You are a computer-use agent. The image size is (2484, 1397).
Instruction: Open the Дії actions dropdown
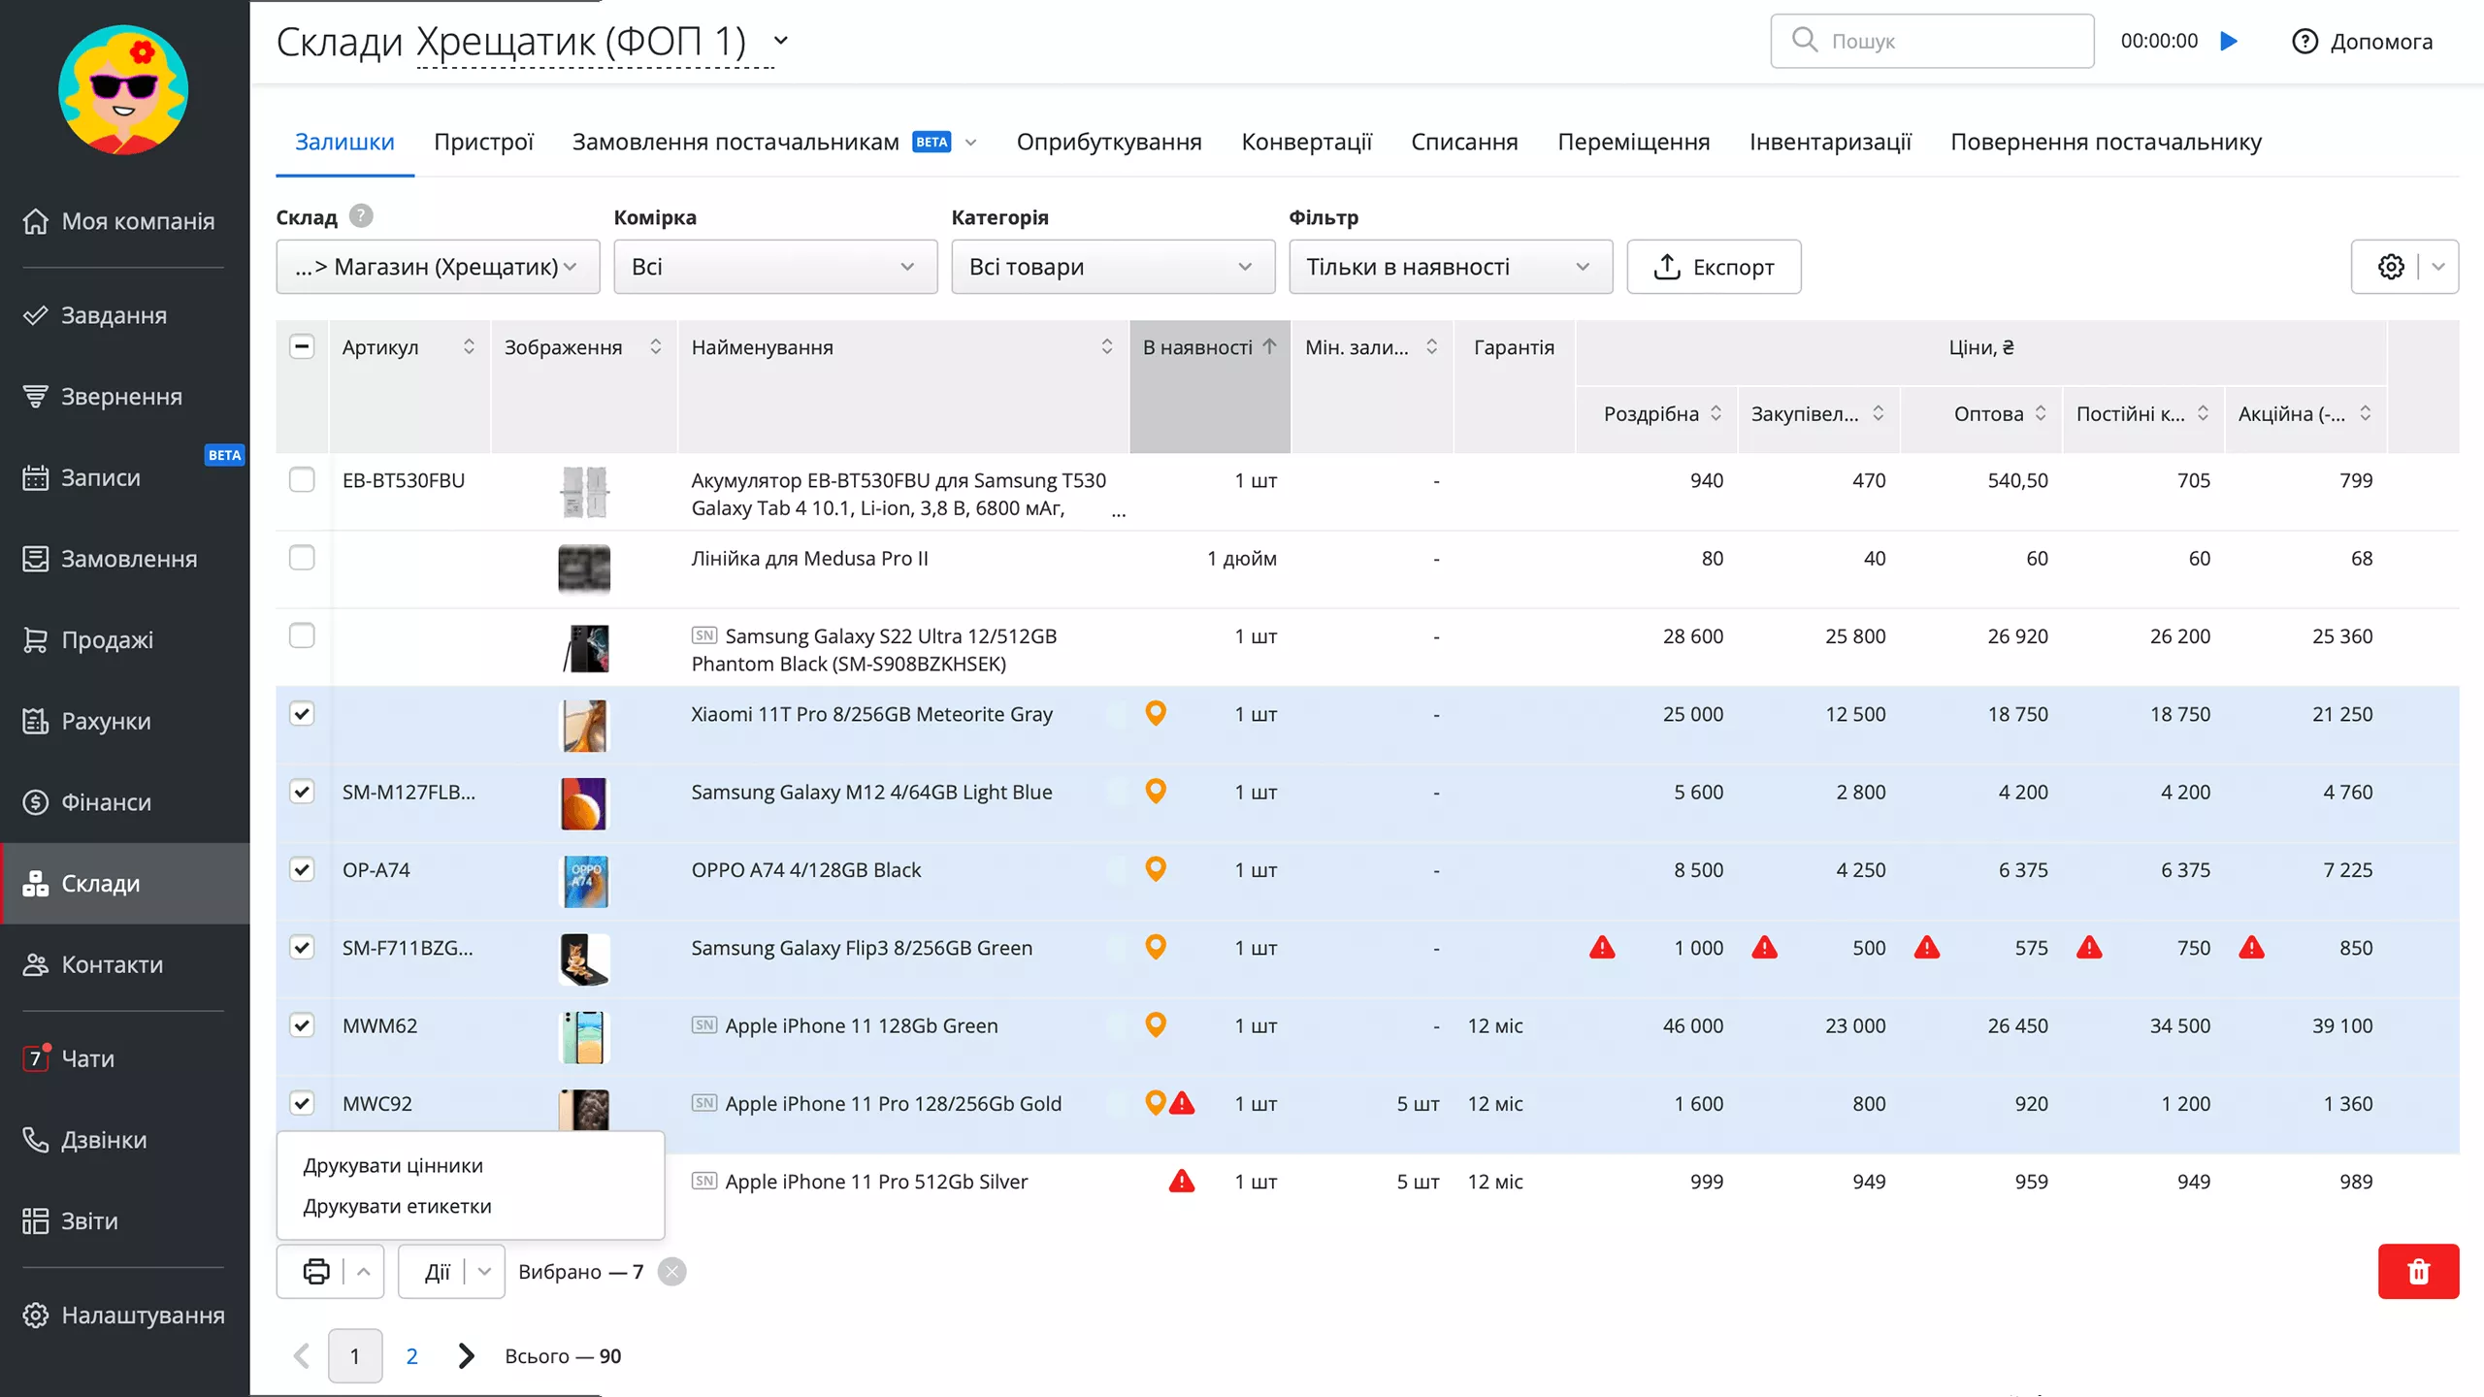453,1271
